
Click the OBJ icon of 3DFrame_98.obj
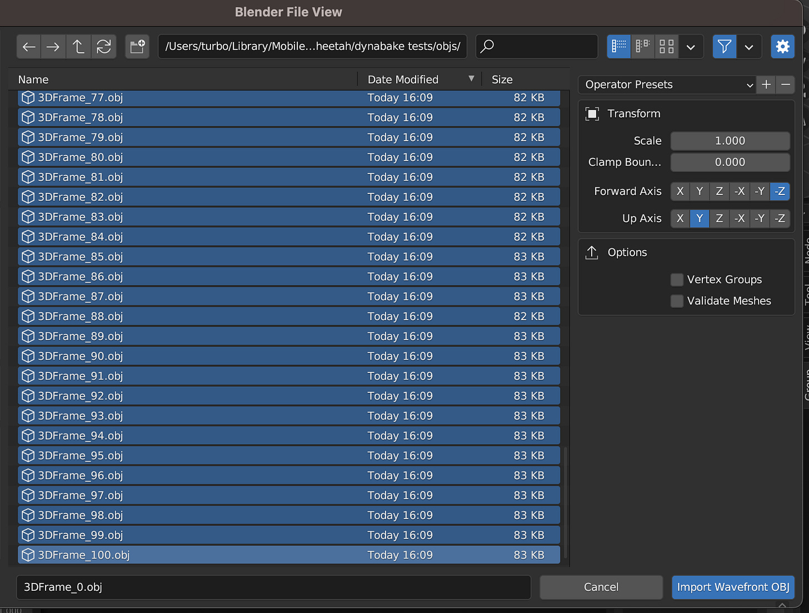(28, 515)
